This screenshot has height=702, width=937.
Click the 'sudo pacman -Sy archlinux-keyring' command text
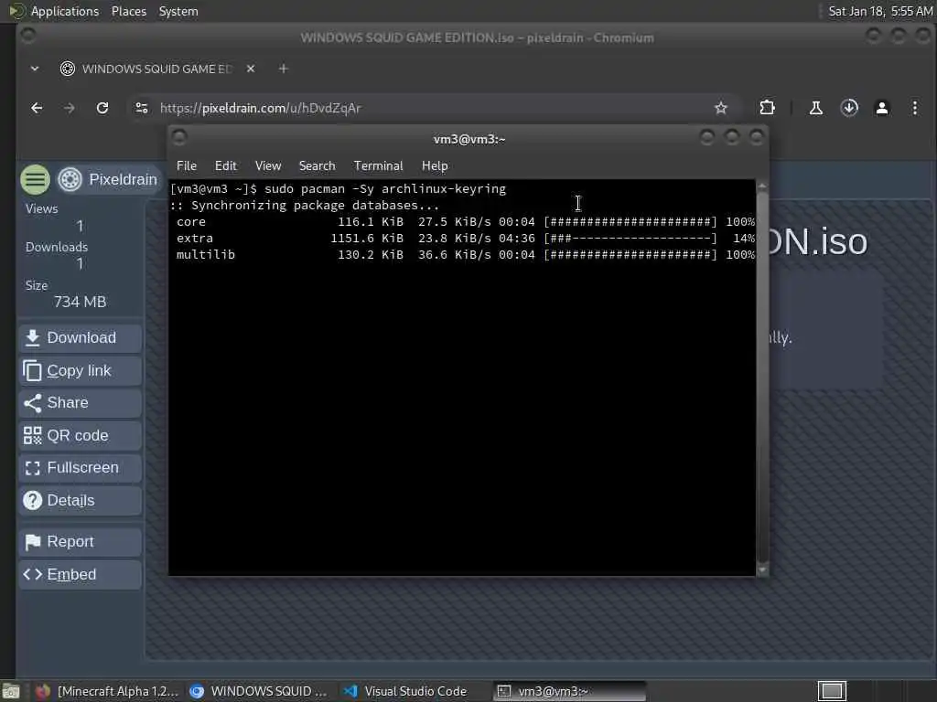[x=385, y=189]
